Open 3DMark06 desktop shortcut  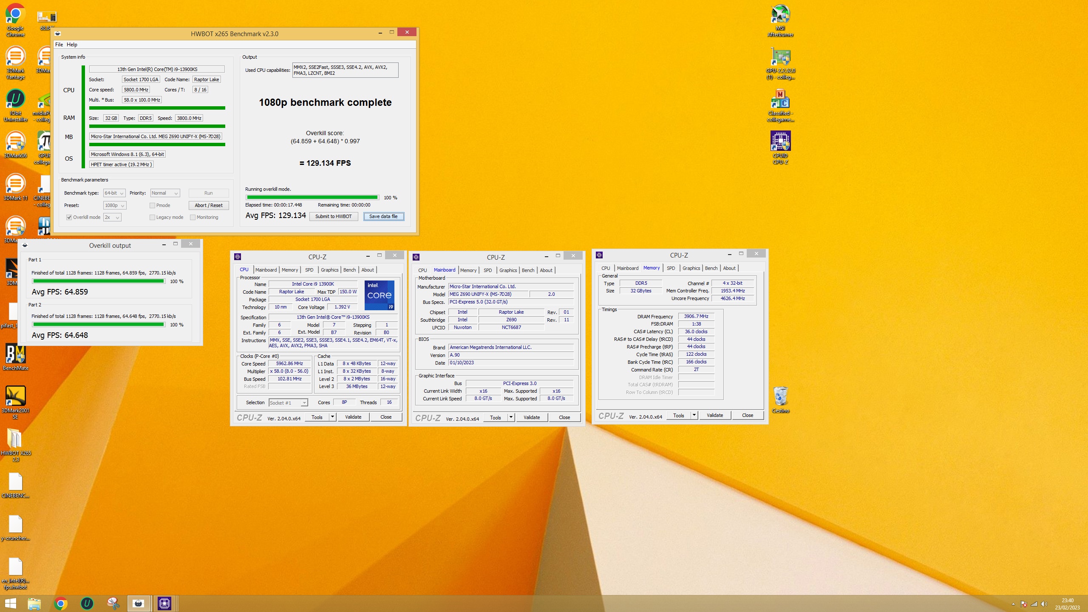pyautogui.click(x=15, y=144)
